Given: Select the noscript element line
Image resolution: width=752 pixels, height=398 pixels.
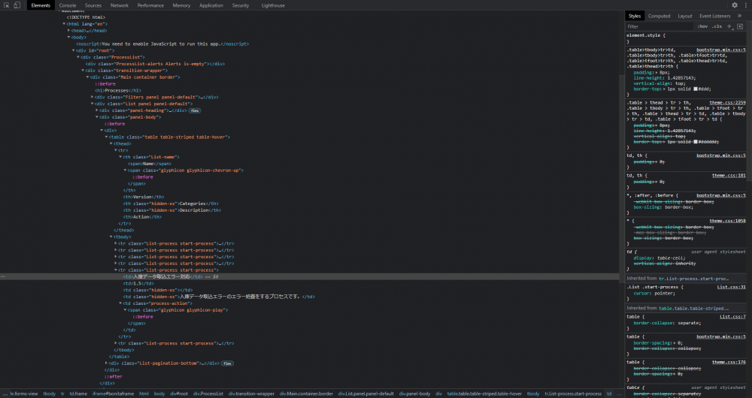Looking at the screenshot, I should click(162, 44).
